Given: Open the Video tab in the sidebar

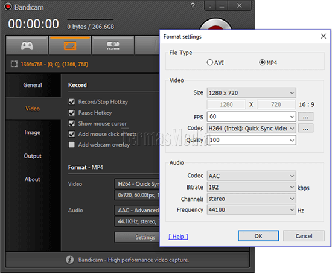Looking at the screenshot, I should point(33,109).
